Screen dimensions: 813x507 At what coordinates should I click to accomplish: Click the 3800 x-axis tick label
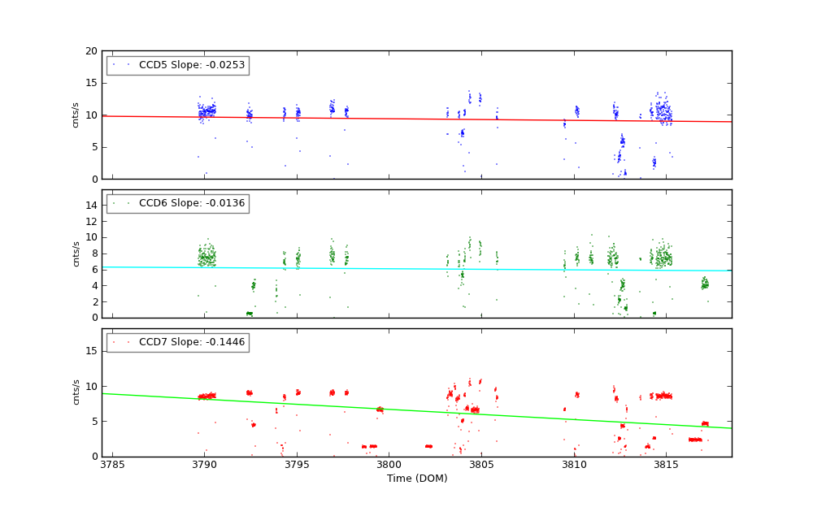click(389, 466)
